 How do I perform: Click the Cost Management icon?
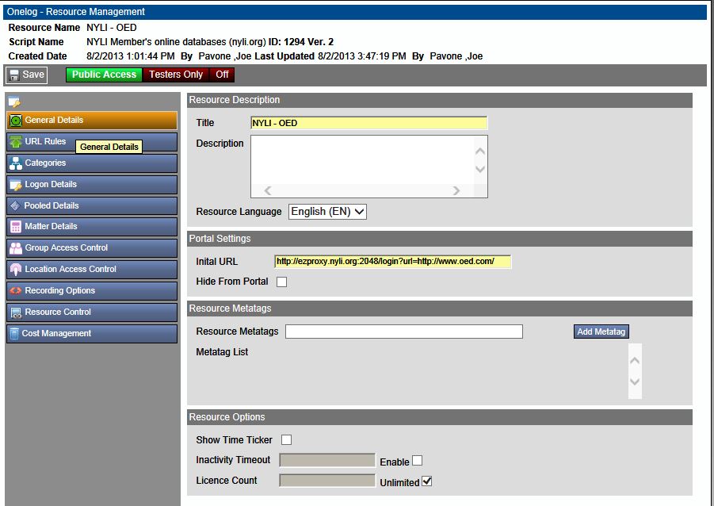pos(14,334)
